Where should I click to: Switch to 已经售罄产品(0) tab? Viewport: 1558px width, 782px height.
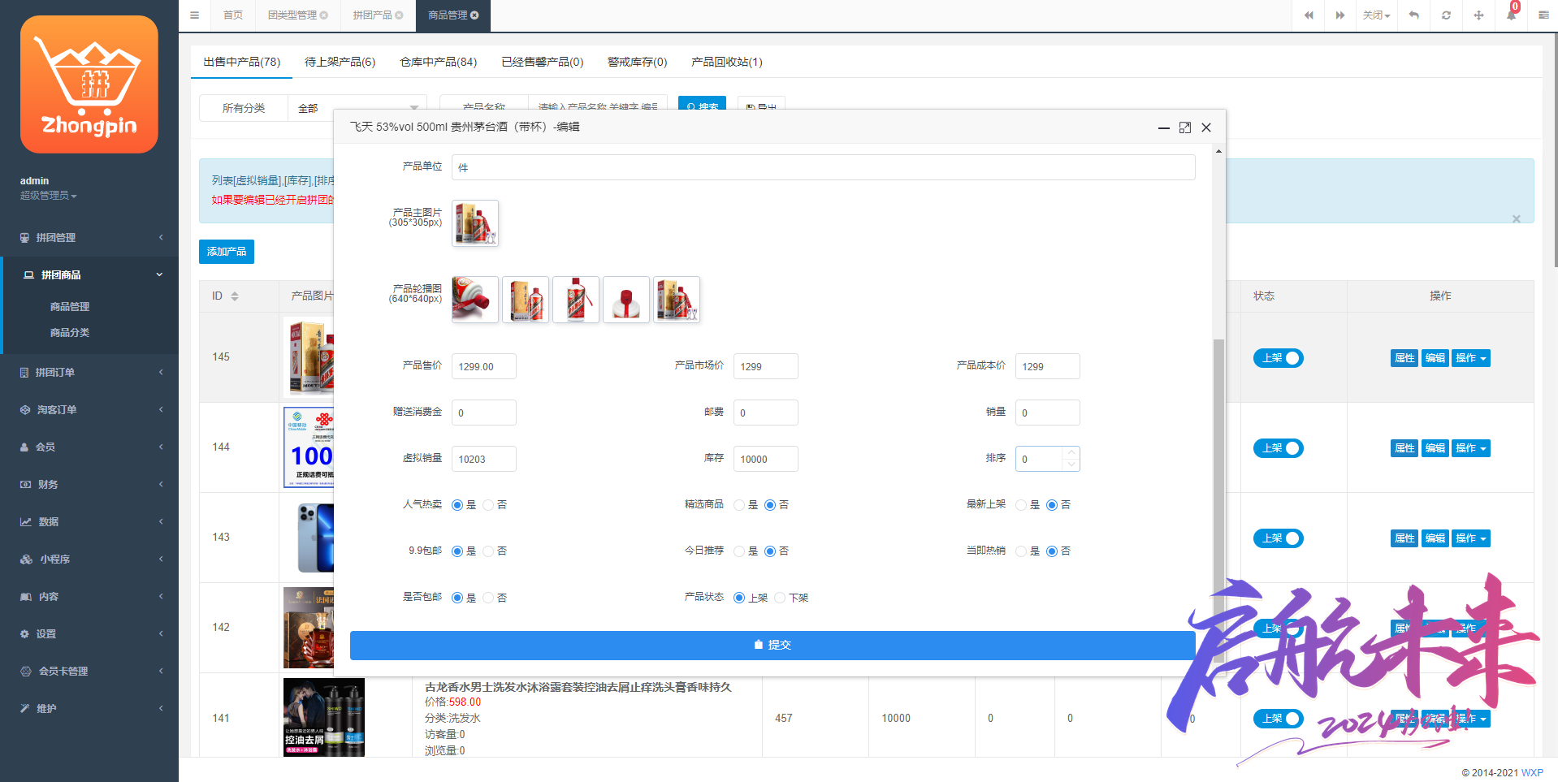pos(543,62)
